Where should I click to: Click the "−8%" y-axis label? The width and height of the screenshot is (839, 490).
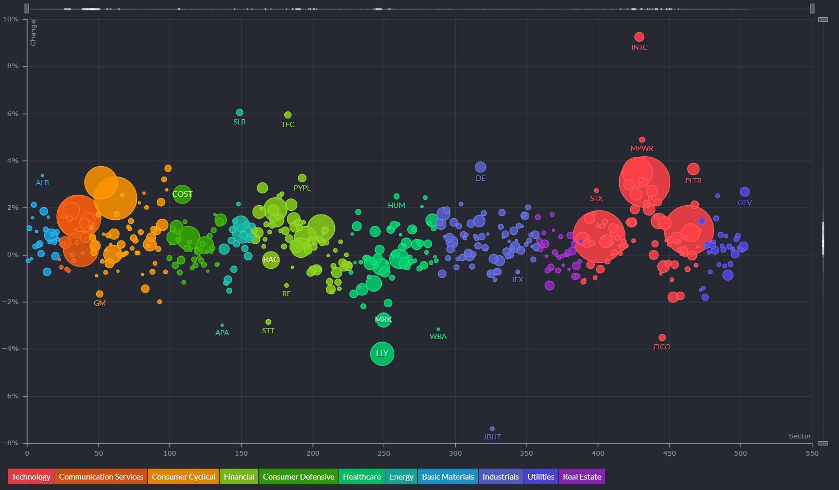10,443
